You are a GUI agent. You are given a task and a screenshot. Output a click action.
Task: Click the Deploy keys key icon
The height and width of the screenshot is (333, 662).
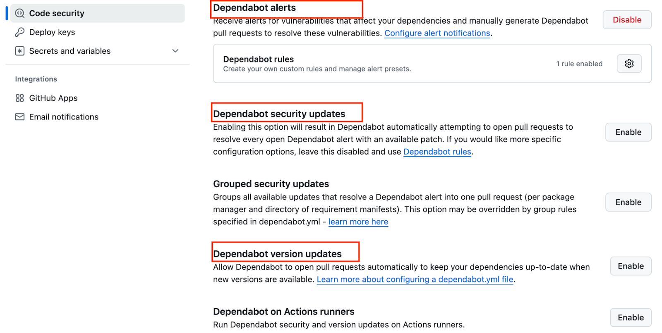19,32
